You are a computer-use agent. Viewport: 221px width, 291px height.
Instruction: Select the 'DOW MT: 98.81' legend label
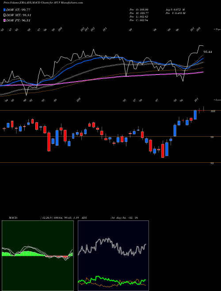(x=19, y=15)
